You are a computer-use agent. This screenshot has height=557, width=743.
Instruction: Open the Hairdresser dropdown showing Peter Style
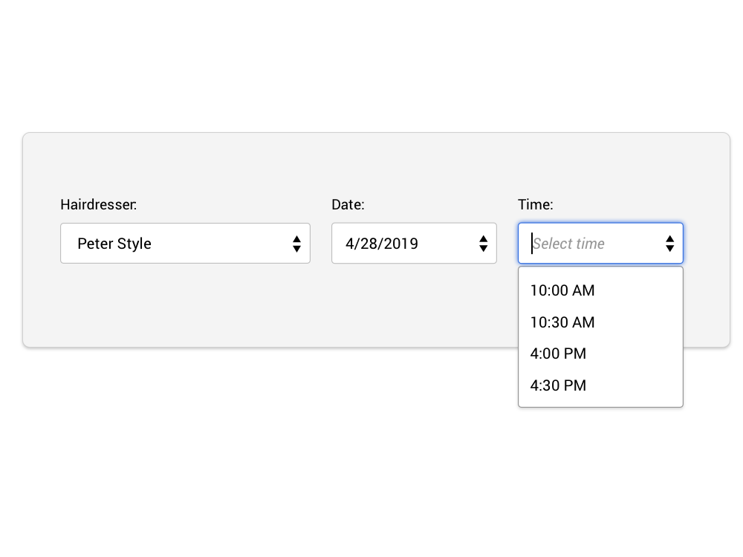tap(185, 244)
